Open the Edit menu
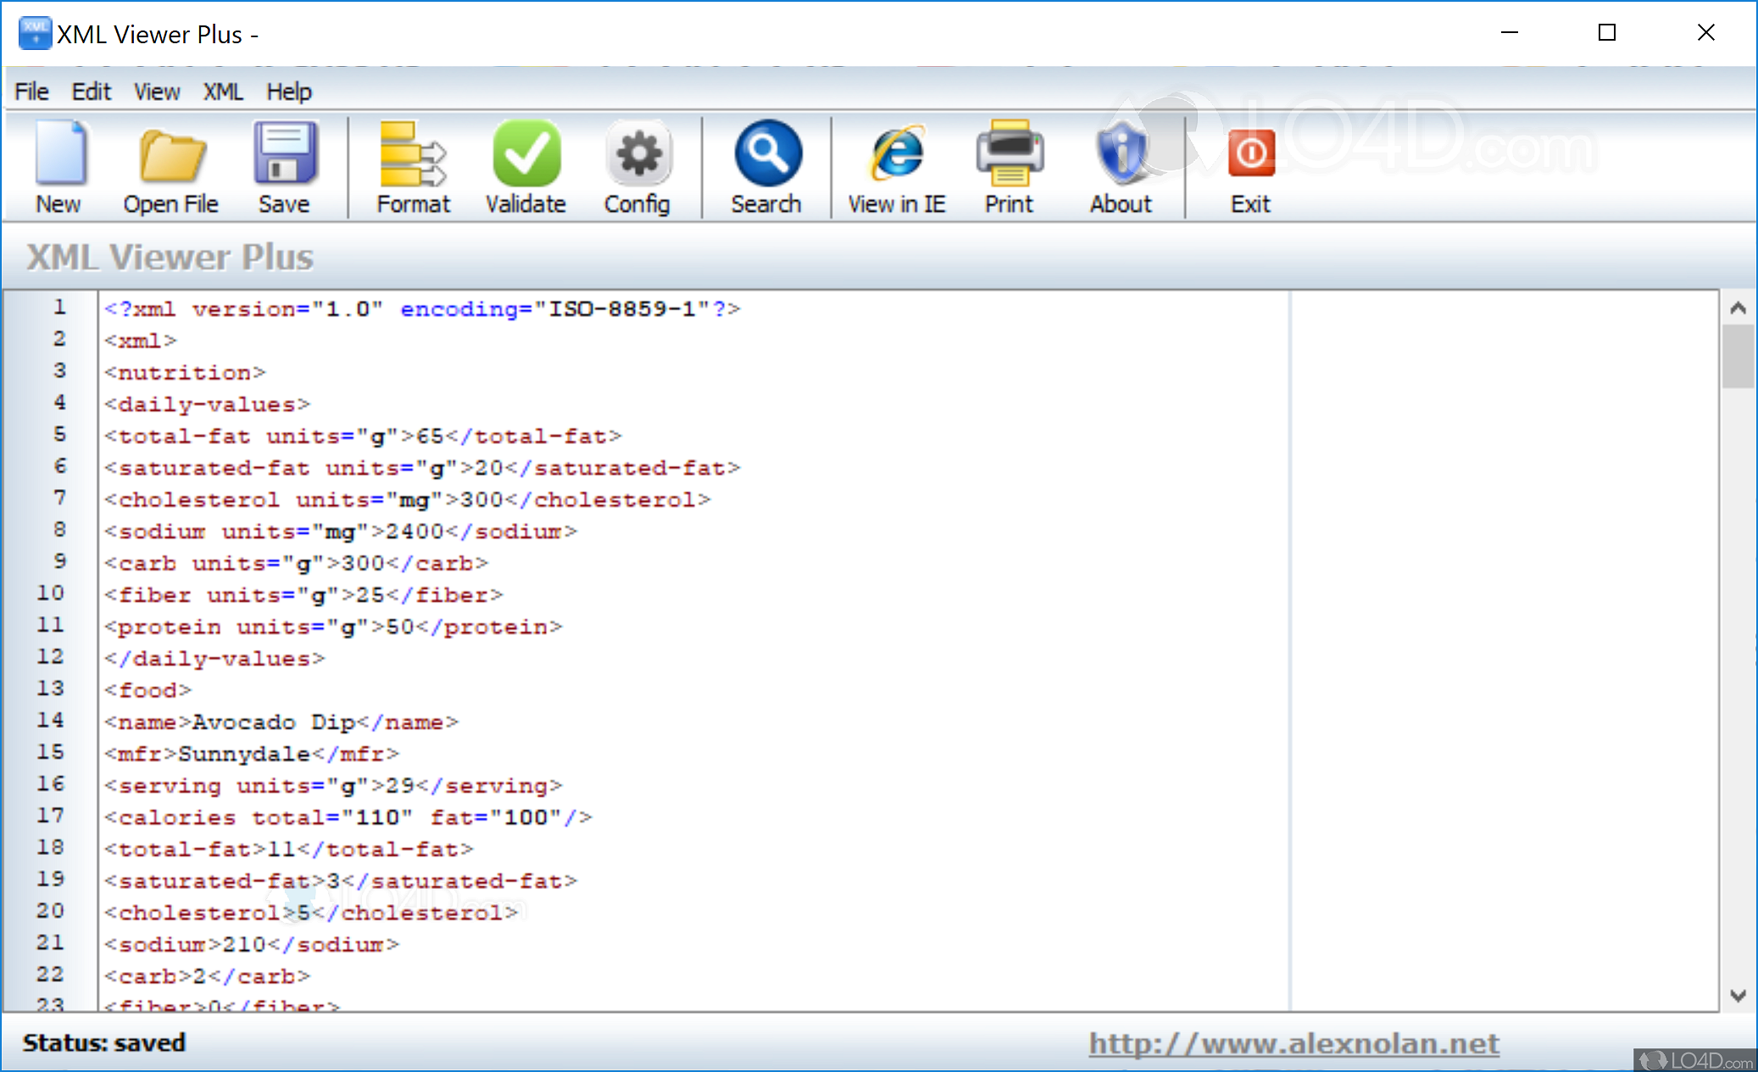Screen dimensions: 1758x1072 point(92,91)
